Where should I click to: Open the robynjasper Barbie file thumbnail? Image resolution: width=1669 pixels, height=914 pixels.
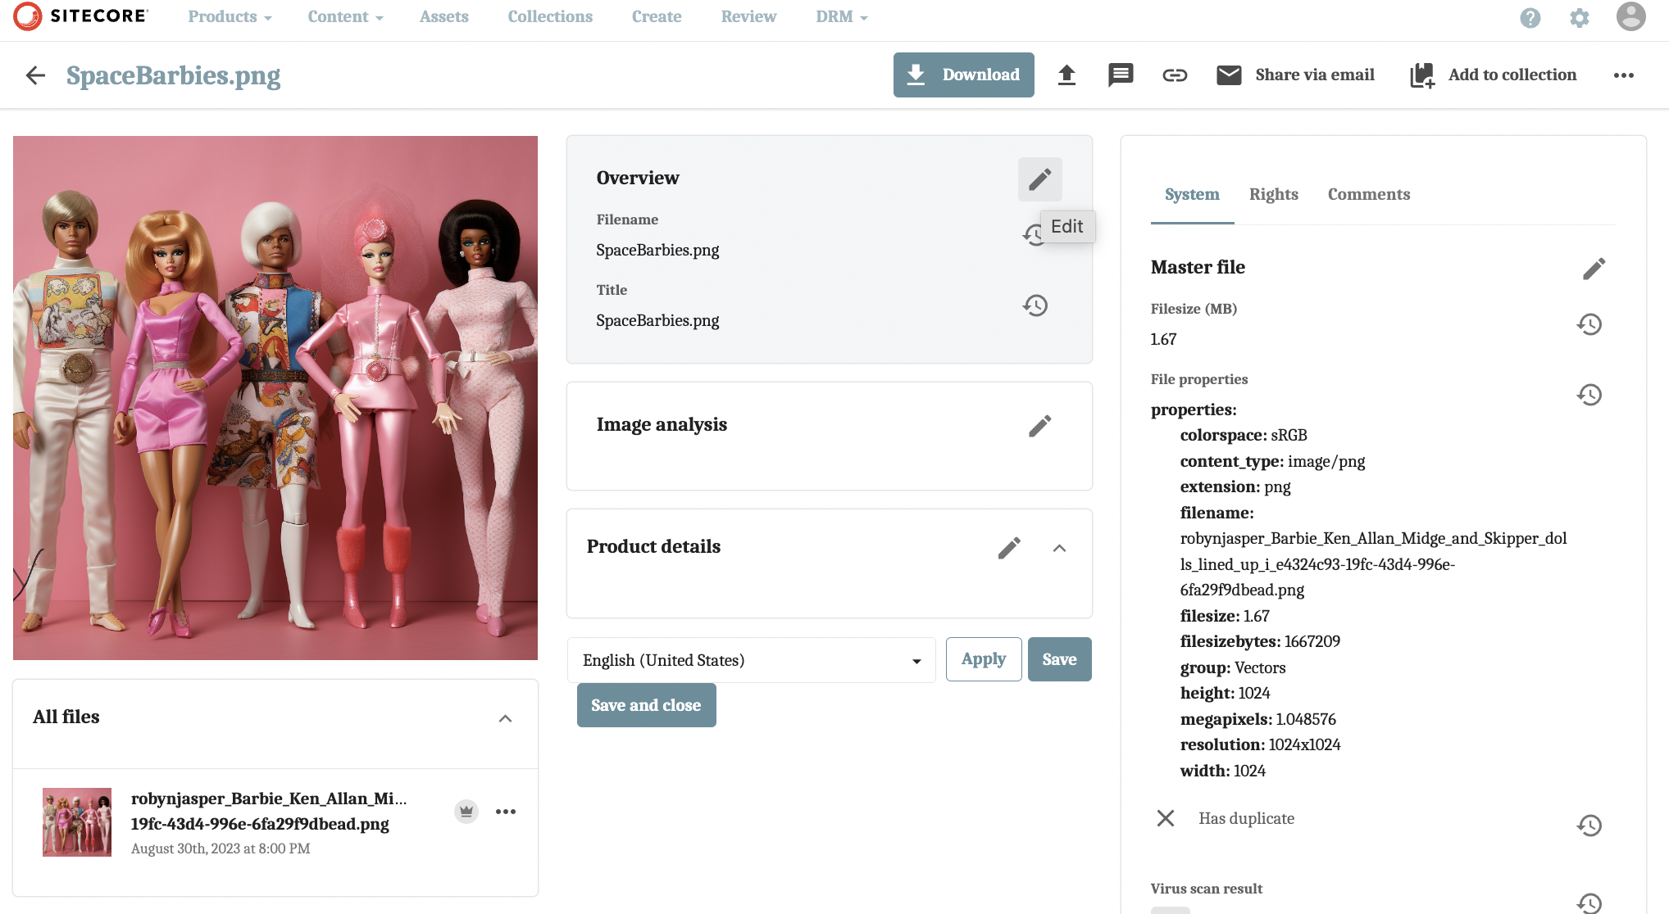[x=76, y=821]
